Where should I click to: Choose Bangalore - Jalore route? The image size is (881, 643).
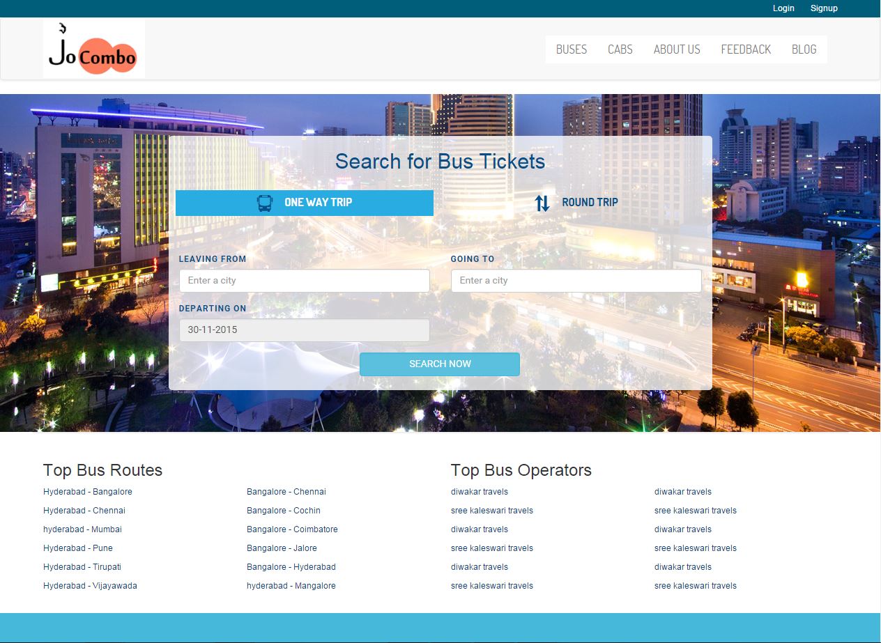click(282, 548)
